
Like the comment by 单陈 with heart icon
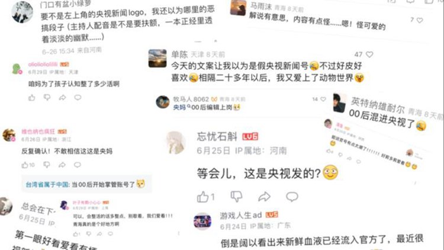[369, 54]
